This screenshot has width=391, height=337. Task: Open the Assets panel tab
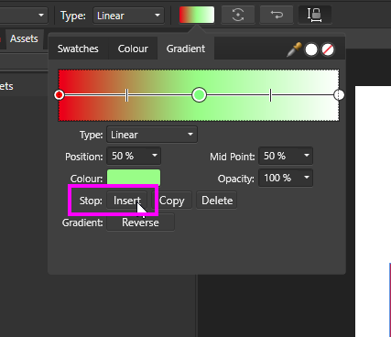[x=24, y=38]
